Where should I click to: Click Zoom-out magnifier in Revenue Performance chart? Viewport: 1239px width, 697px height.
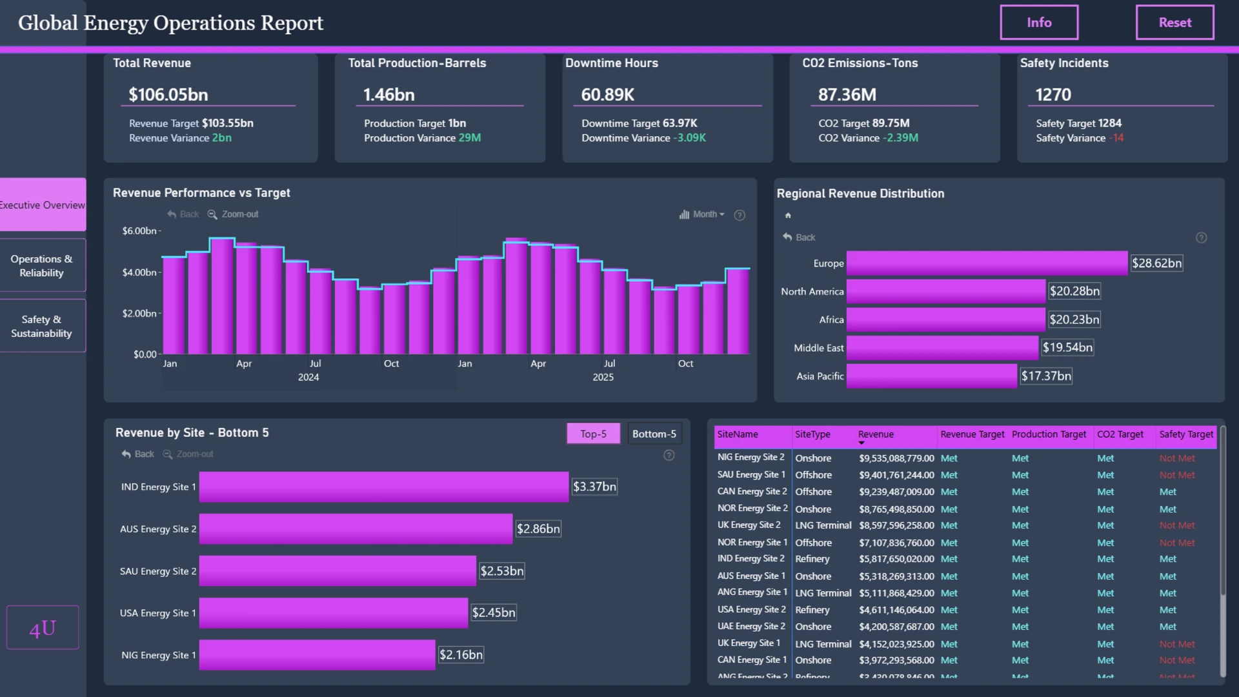tap(212, 214)
